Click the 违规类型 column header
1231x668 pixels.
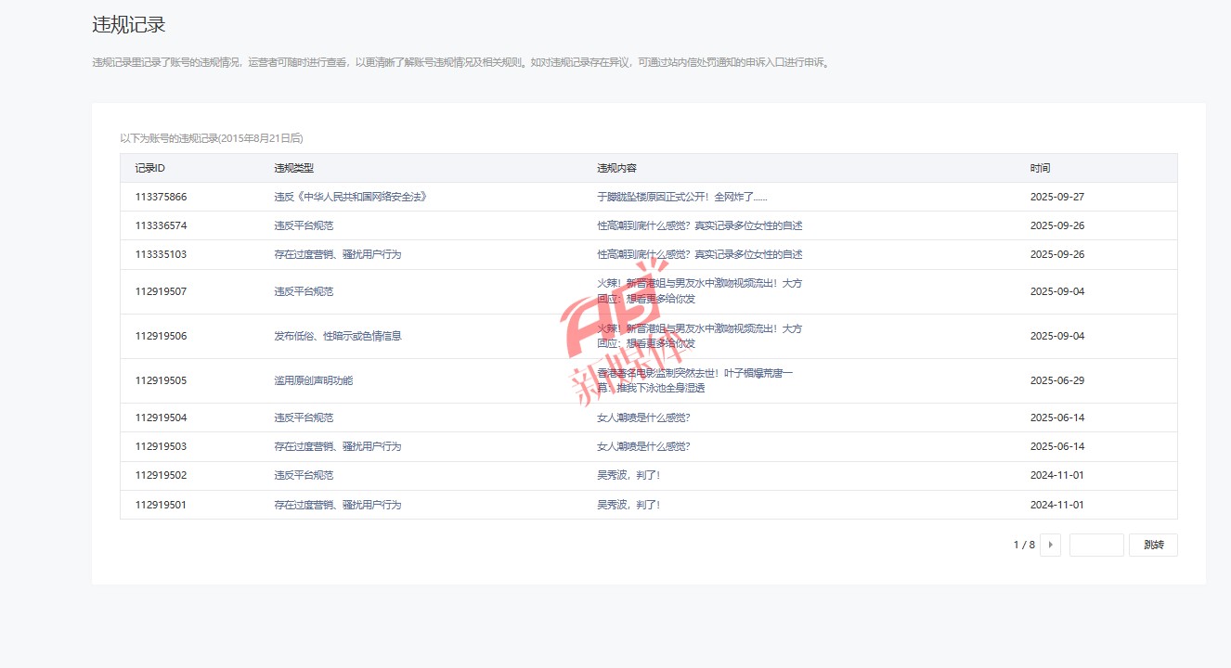point(293,168)
